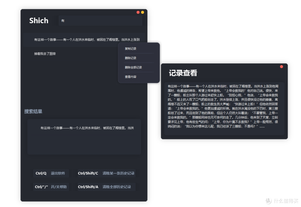Click the Ctrl/"/" 开/关帮助 shortcut hint

point(51,187)
